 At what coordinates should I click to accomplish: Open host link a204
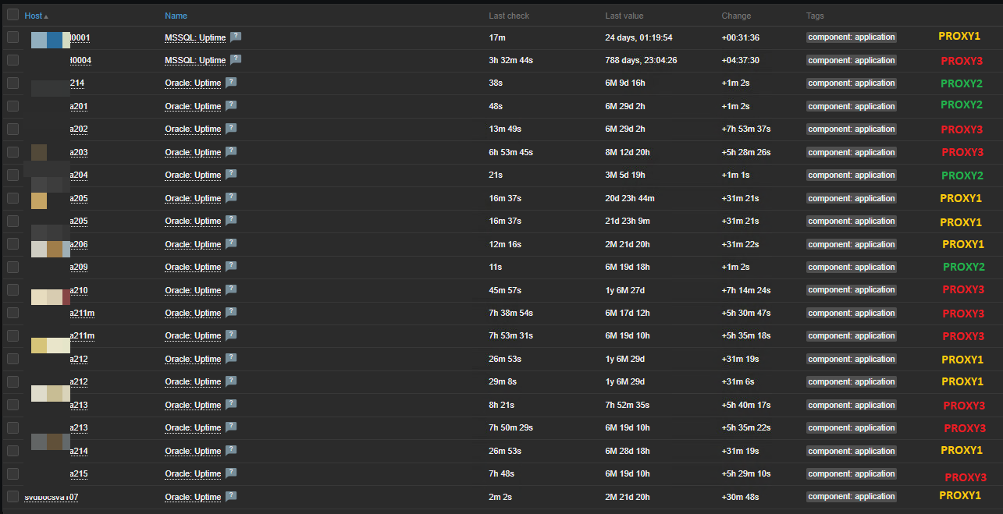pyautogui.click(x=79, y=175)
